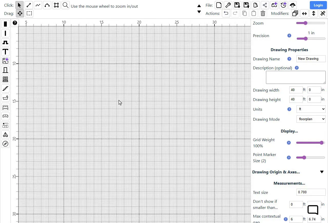Screen dimensions: 328x223
Task: Open the sofa furniture icon
Action: pyautogui.click(x=5, y=116)
